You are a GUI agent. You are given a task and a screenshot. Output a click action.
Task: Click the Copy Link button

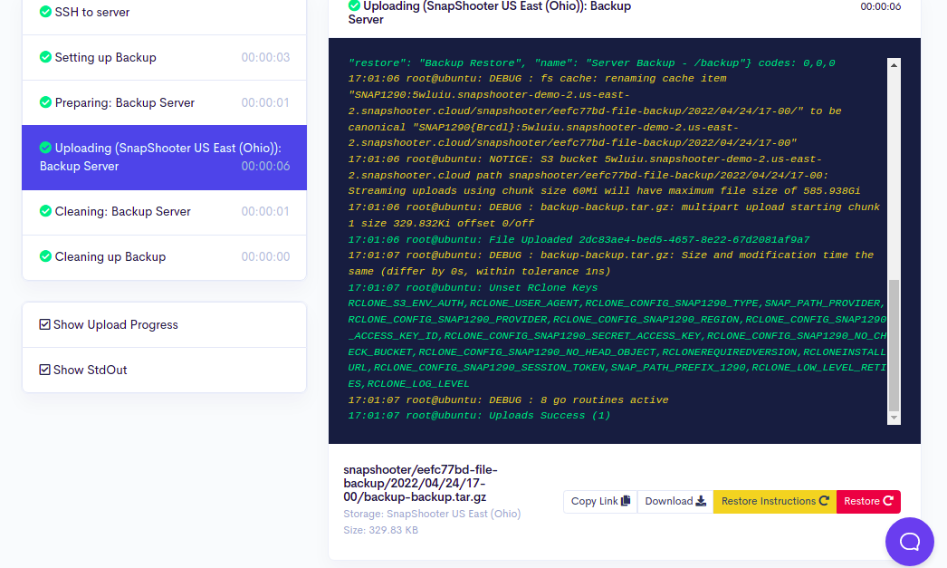(600, 502)
